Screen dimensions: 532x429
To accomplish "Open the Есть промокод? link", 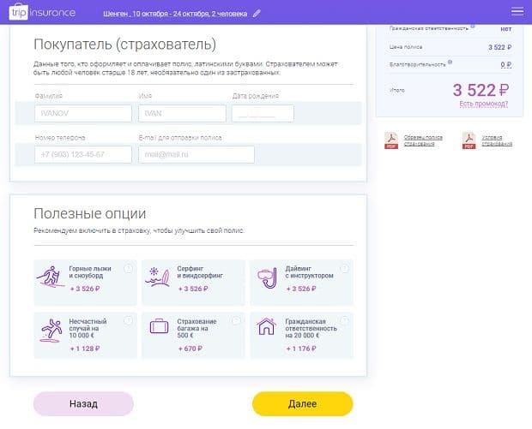I will [483, 104].
